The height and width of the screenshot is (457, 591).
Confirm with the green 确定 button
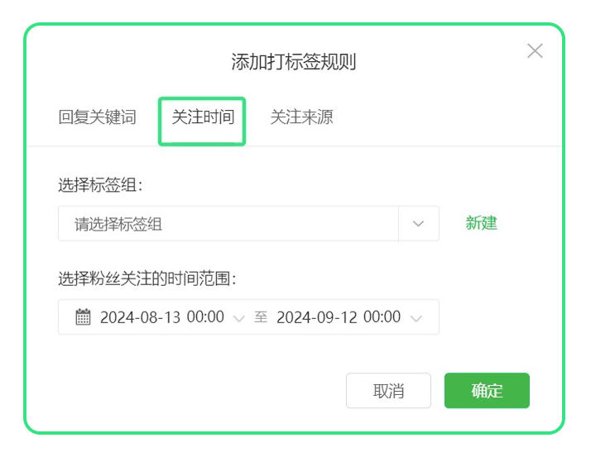487,391
